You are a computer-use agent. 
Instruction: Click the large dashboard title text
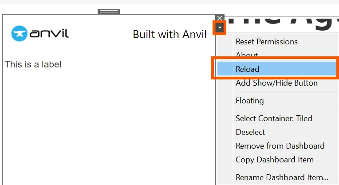283,24
